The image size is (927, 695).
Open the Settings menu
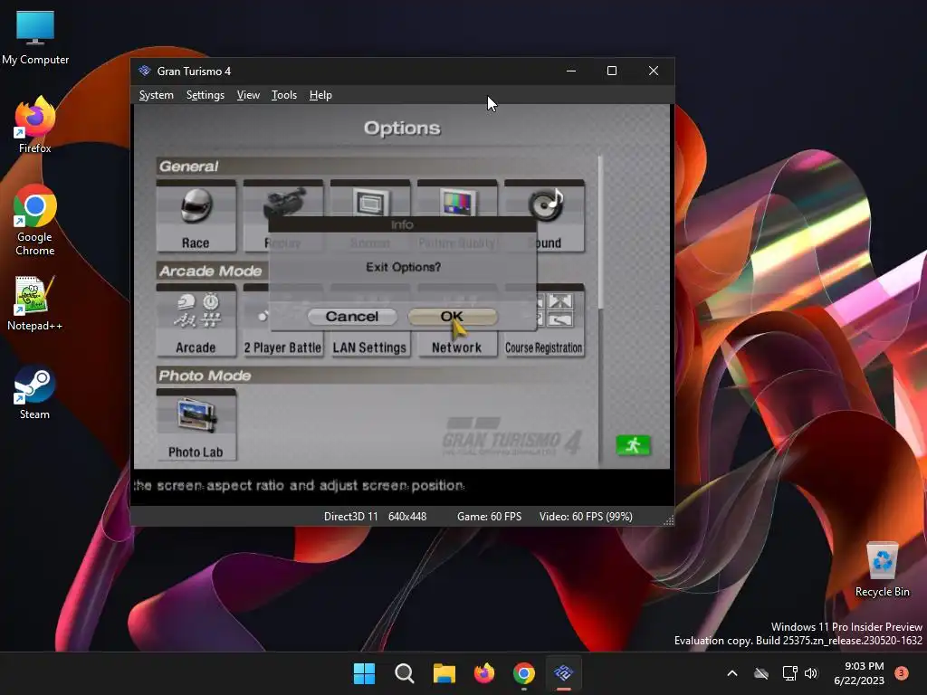[205, 95]
